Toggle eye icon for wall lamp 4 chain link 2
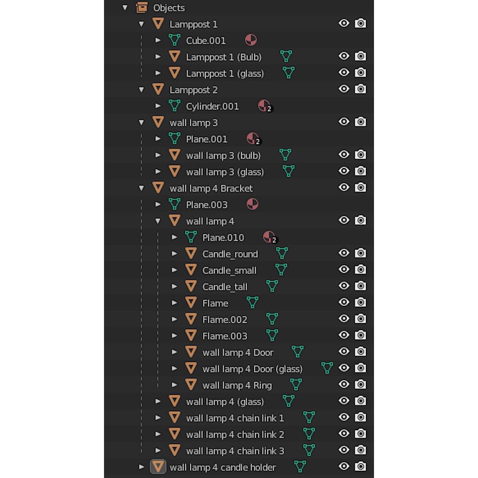Screen dimensions: 478x478 point(344,433)
